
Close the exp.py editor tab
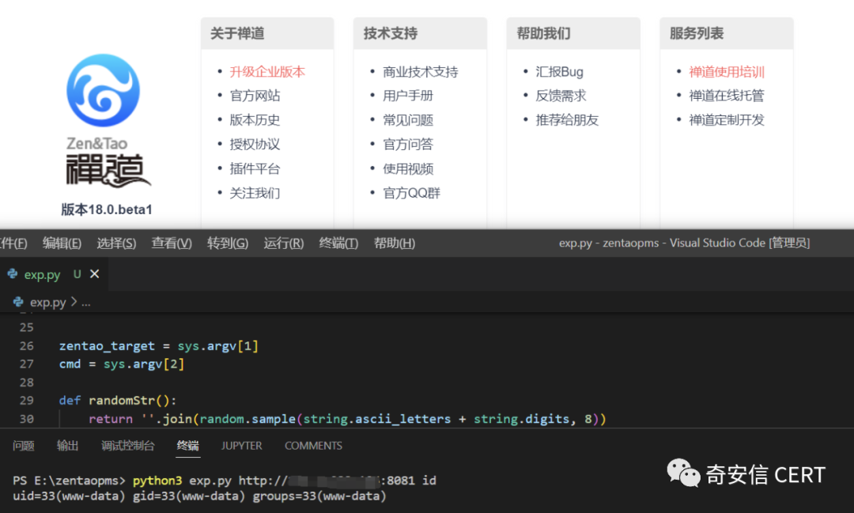coord(95,274)
